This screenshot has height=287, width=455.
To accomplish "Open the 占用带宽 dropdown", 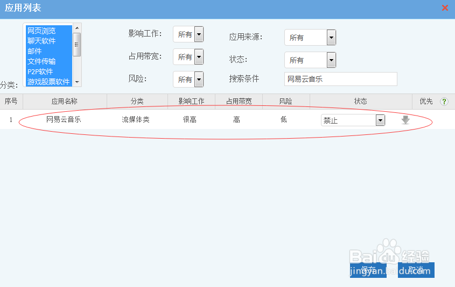I will point(188,57).
